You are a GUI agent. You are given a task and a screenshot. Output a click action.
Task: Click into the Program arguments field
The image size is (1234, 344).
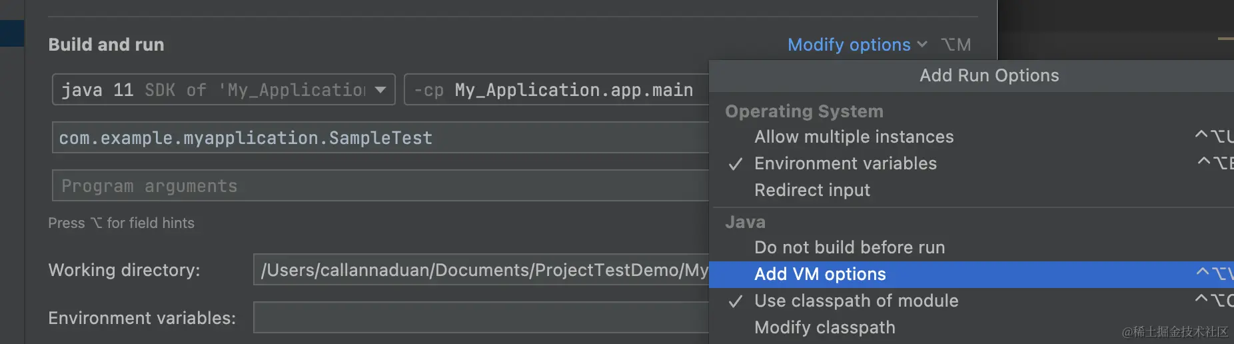coord(380,186)
